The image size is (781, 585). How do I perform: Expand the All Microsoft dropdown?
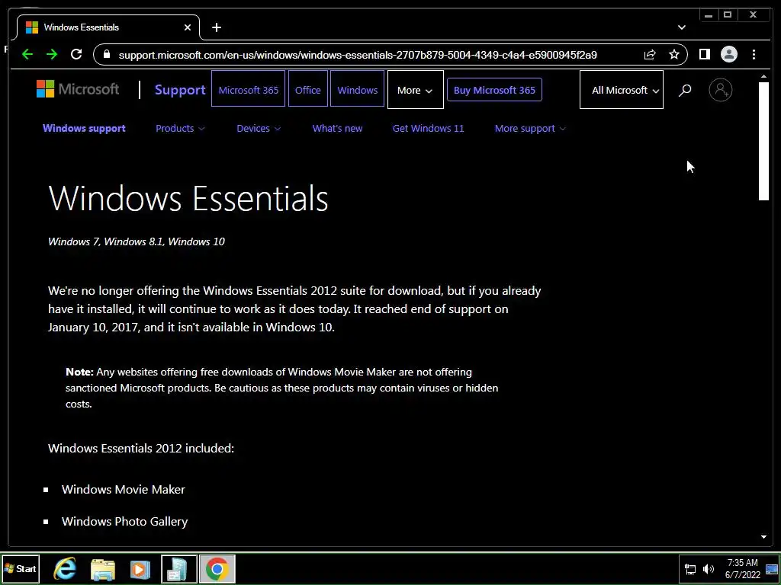pyautogui.click(x=621, y=90)
